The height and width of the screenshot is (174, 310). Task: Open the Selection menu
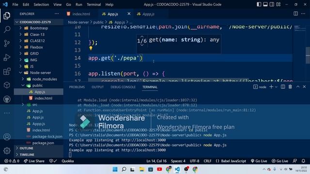pos(41,4)
